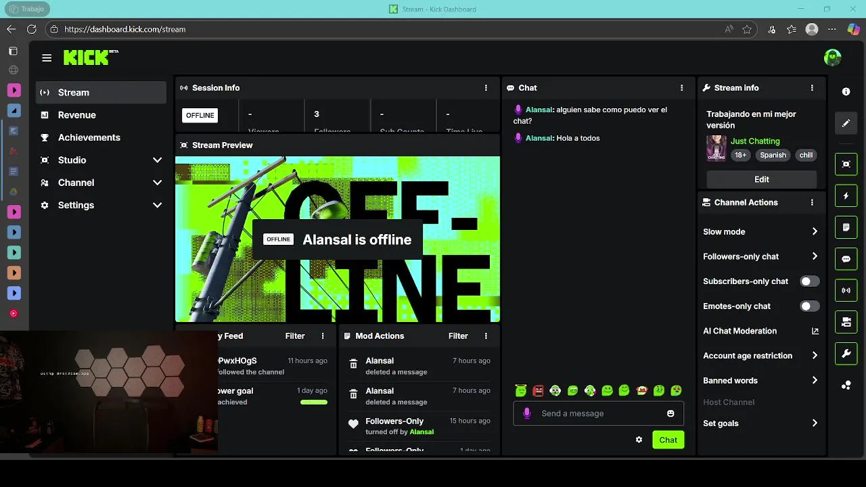The height and width of the screenshot is (487, 866).
Task: Toggle the browser tab actions menu icon
Action: coord(13,51)
